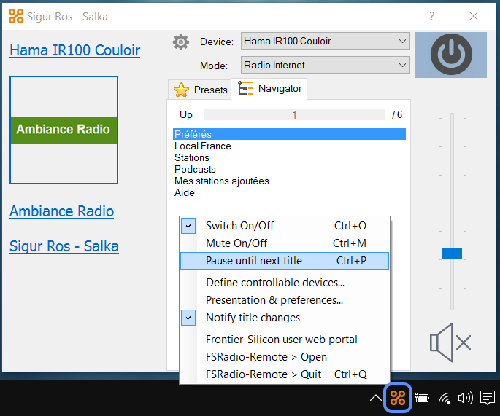Toggle Notify title changes option
The image size is (500, 416).
285,318
